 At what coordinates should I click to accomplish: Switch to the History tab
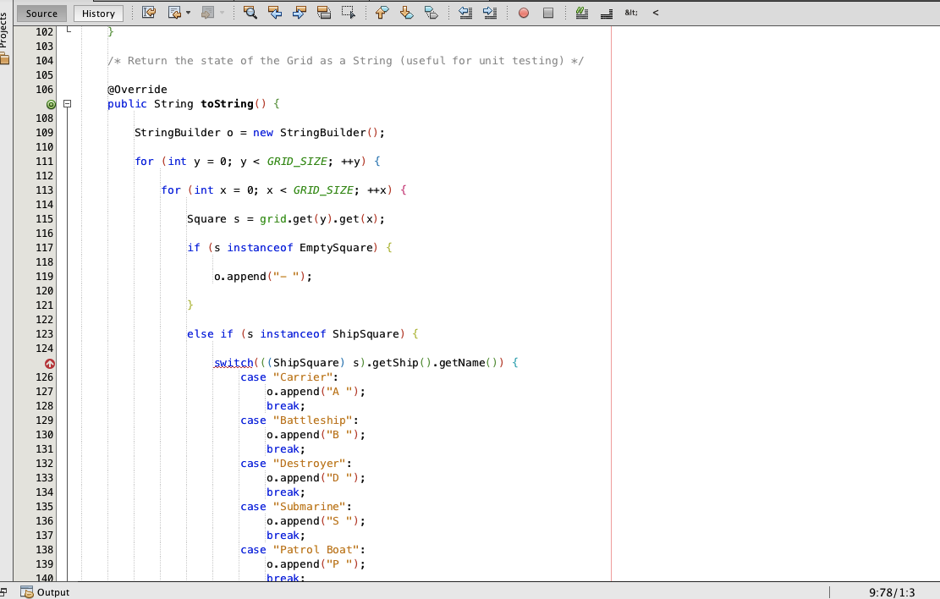pos(97,14)
